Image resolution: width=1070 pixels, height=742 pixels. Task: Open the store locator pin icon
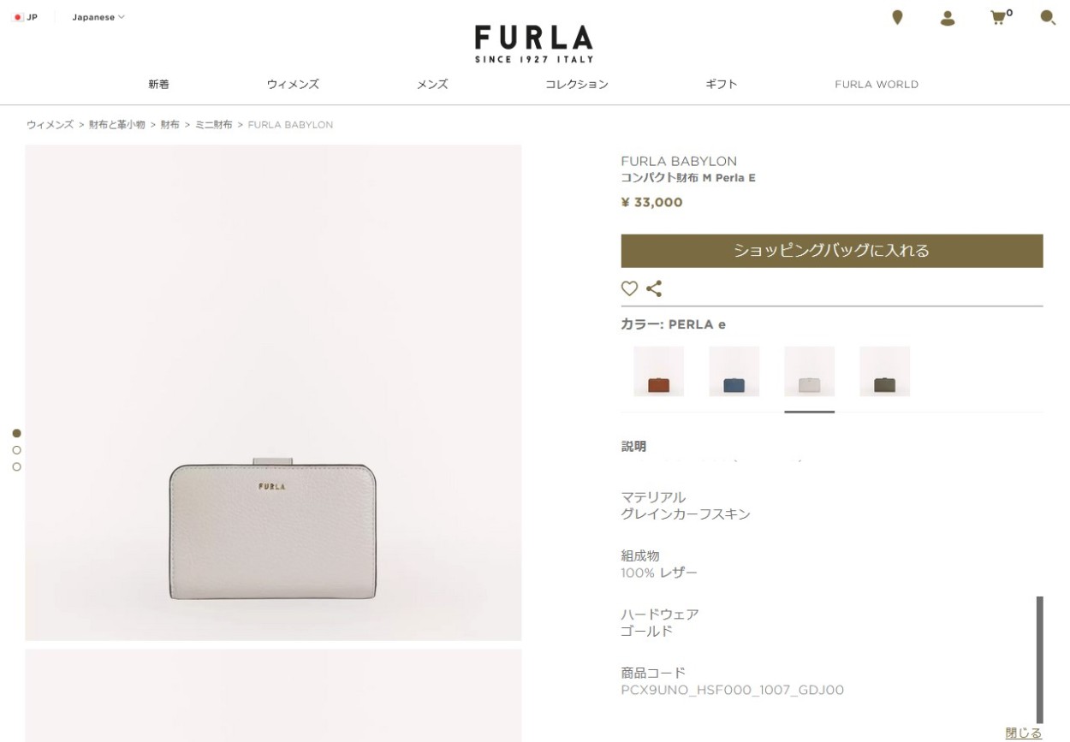(897, 17)
